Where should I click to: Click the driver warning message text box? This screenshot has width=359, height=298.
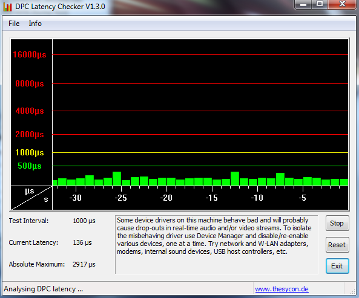217,244
